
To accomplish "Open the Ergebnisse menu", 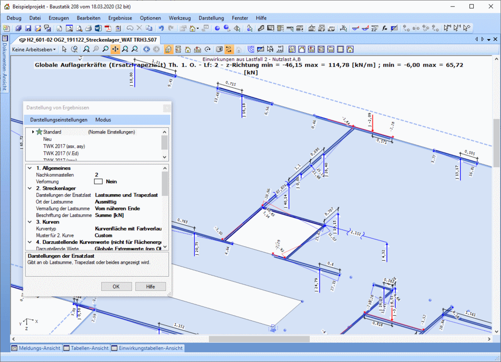I will click(120, 18).
